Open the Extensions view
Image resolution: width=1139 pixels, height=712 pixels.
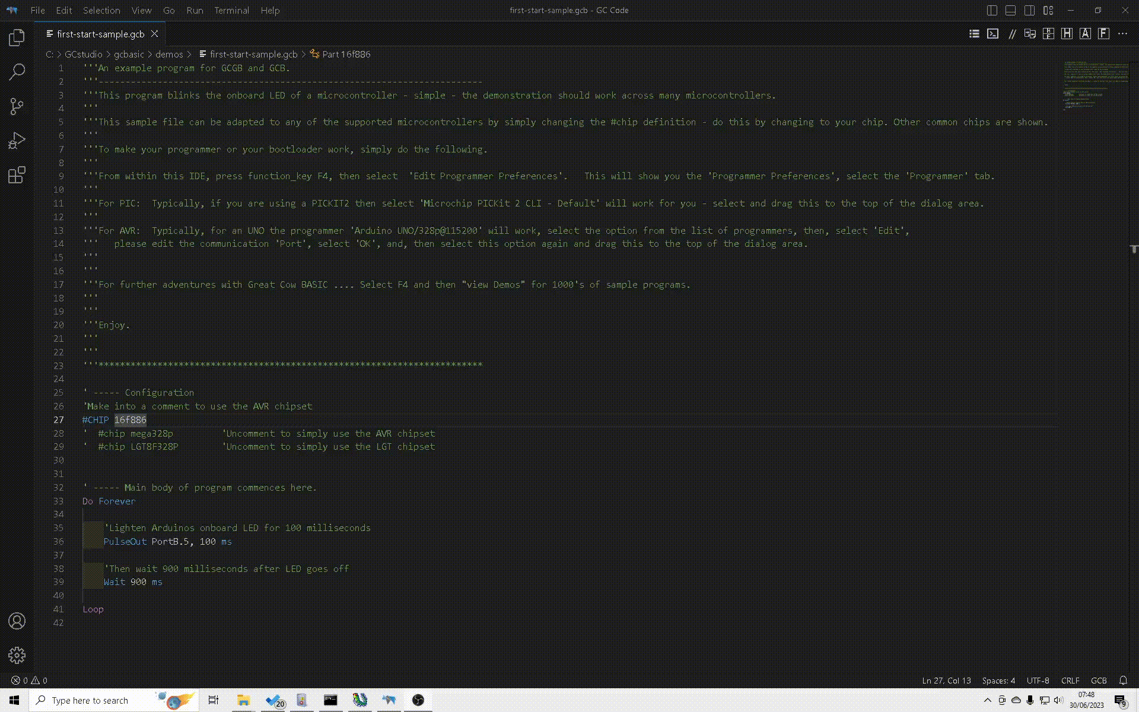tap(17, 175)
